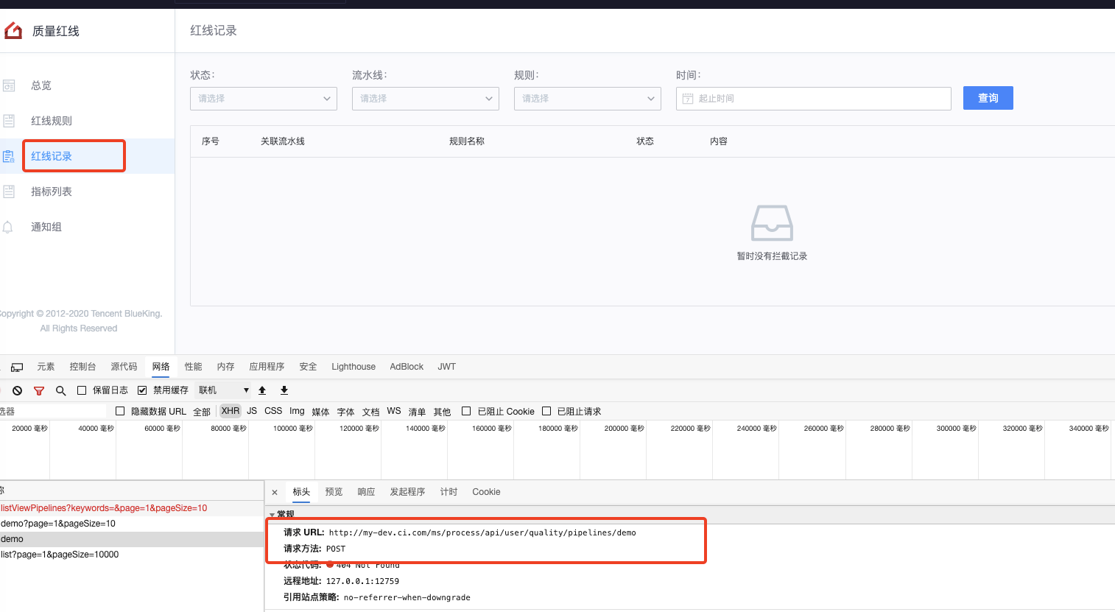The image size is (1115, 612).
Task: Click the 指标列表 sidebar icon
Action: (x=9, y=191)
